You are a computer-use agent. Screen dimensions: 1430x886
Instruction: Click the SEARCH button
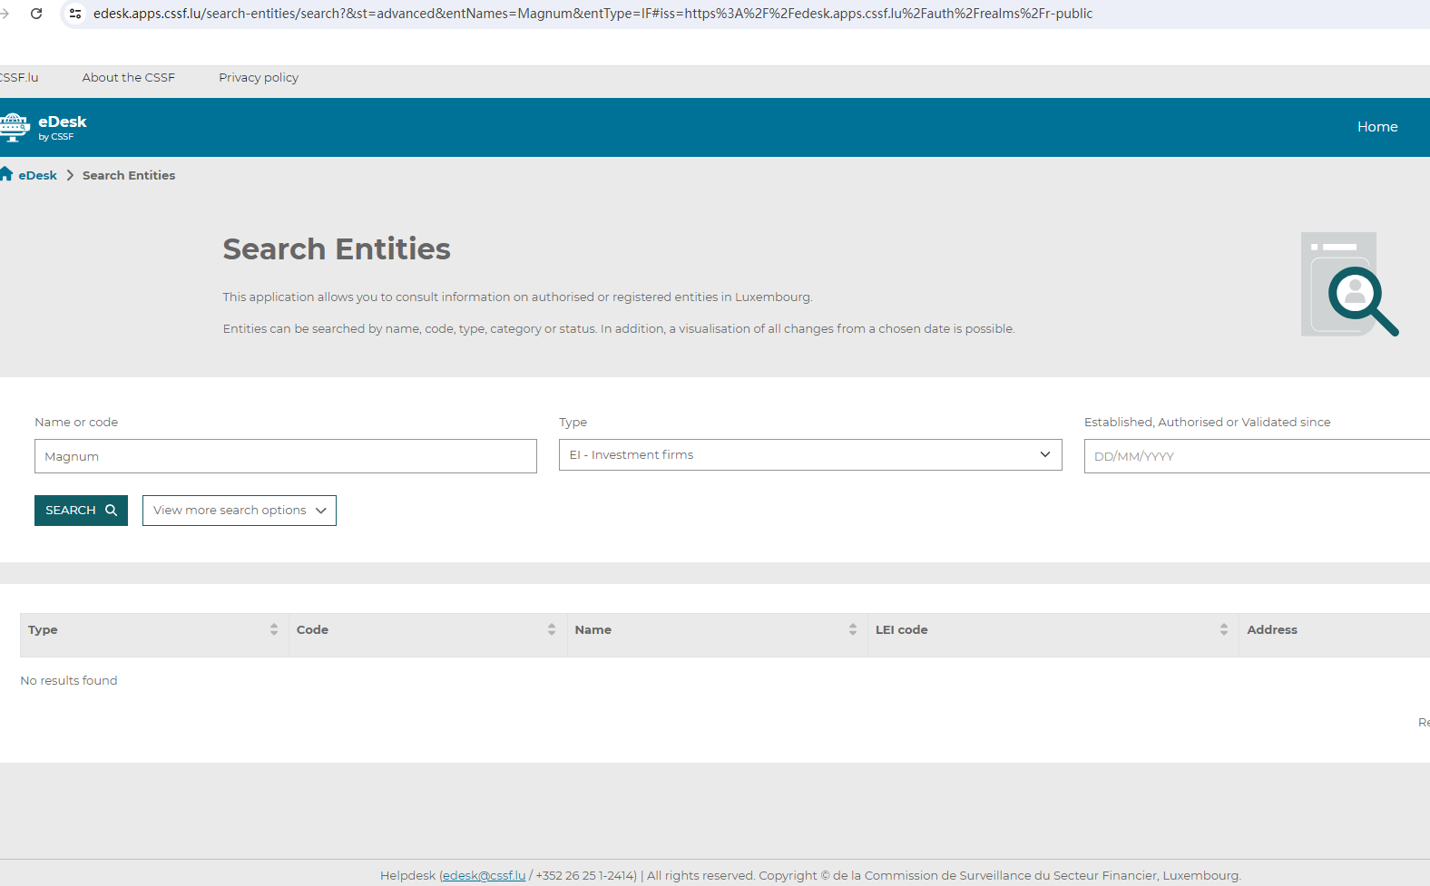pyautogui.click(x=81, y=511)
